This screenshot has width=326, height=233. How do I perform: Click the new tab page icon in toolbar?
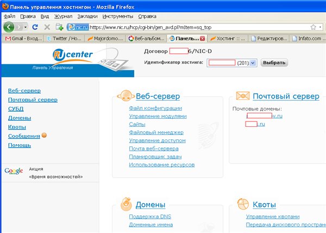59,27
